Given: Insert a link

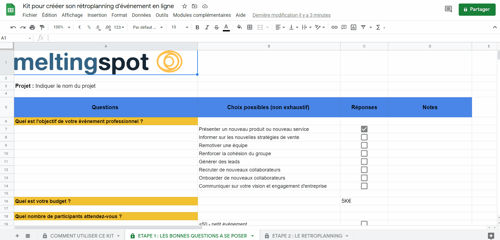Looking at the screenshot, I should pos(335,27).
